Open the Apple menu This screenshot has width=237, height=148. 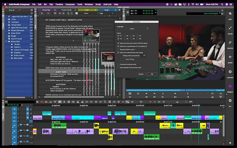pyautogui.click(x=5, y=4)
